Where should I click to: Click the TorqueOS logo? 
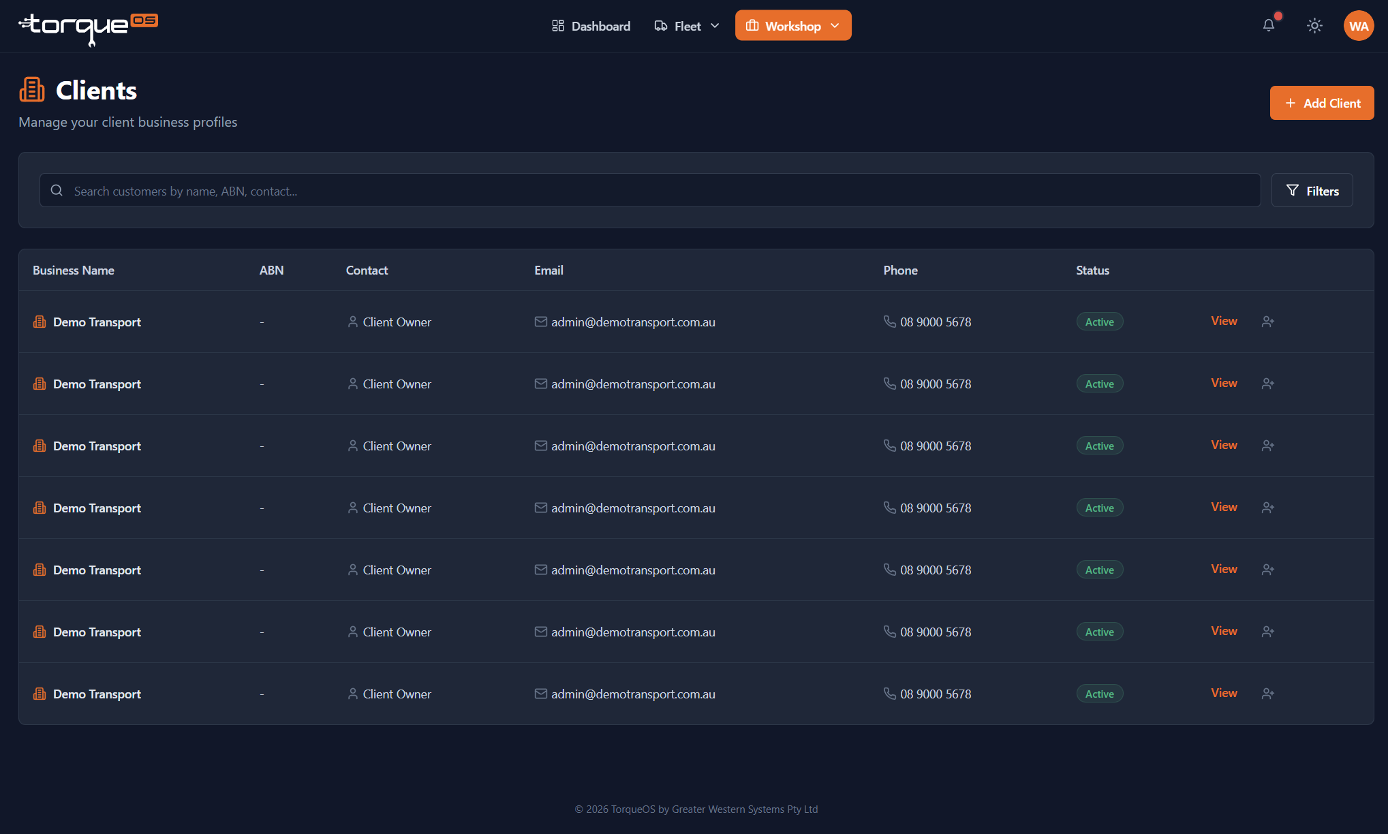pos(89,29)
